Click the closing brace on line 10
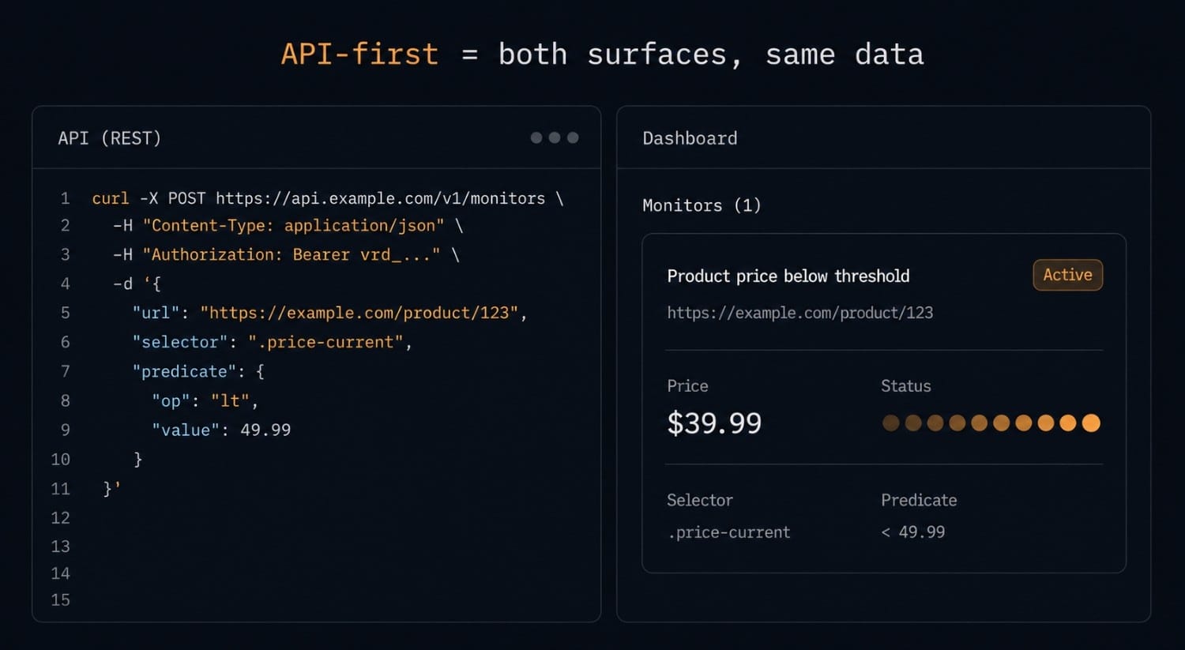 (138, 459)
